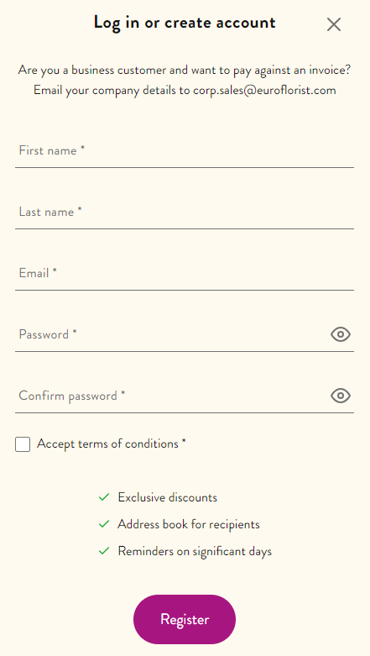
Task: Activate the Email input field
Action: point(185,273)
